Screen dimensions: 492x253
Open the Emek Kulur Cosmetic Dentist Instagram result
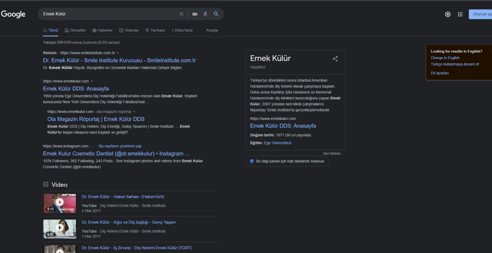point(116,154)
